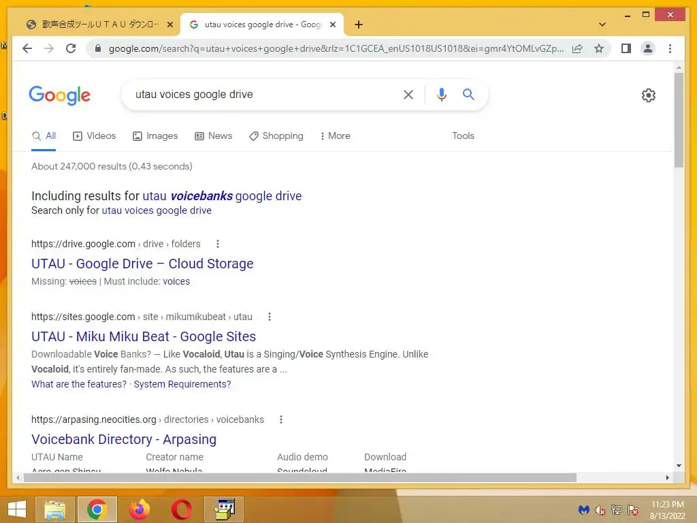Click the scroll down arrow
Viewport: 697px width, 523px height.
coord(679,466)
